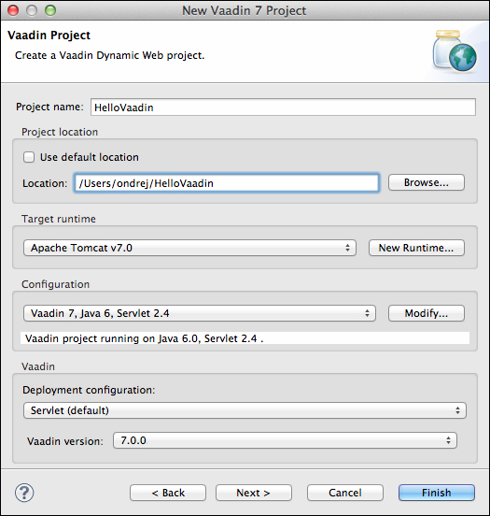490x516 pixels.
Task: Click the green zoom window button
Action: point(50,10)
